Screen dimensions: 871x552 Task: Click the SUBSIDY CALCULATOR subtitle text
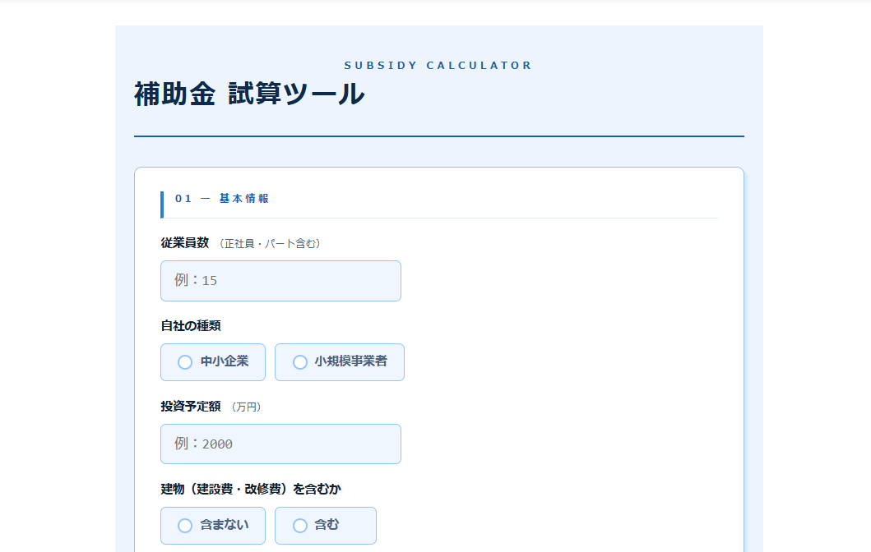click(x=438, y=65)
